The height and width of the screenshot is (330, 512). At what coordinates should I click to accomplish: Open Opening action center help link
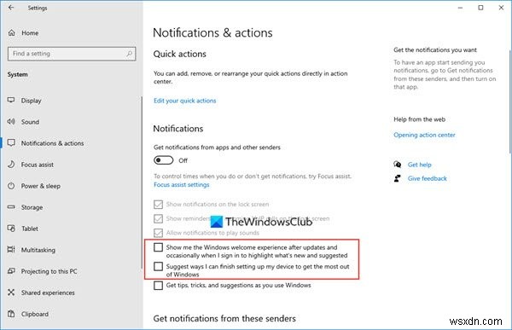click(x=424, y=135)
